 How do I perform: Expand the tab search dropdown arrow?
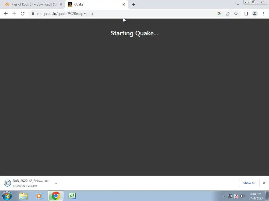click(x=237, y=4)
